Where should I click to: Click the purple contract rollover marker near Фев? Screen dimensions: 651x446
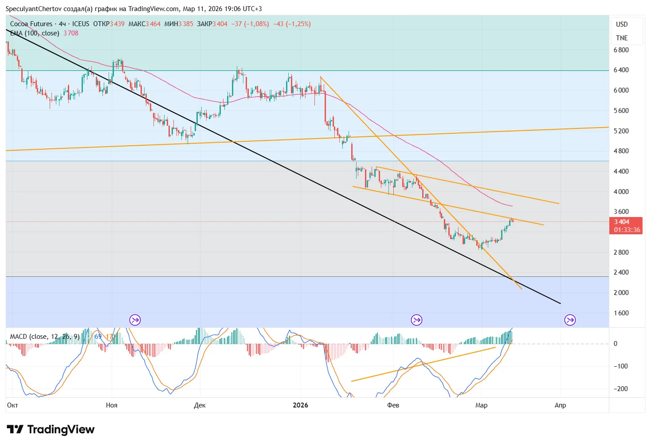pos(416,320)
